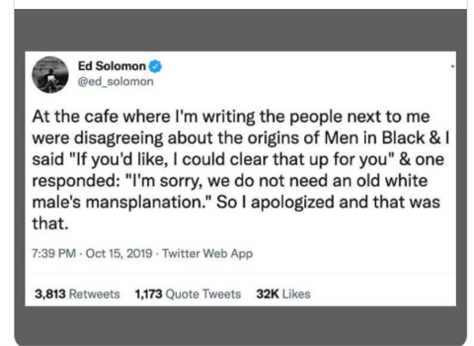Open the more options dot at tweet corner
This screenshot has width=474, height=346.
pyautogui.click(x=452, y=66)
